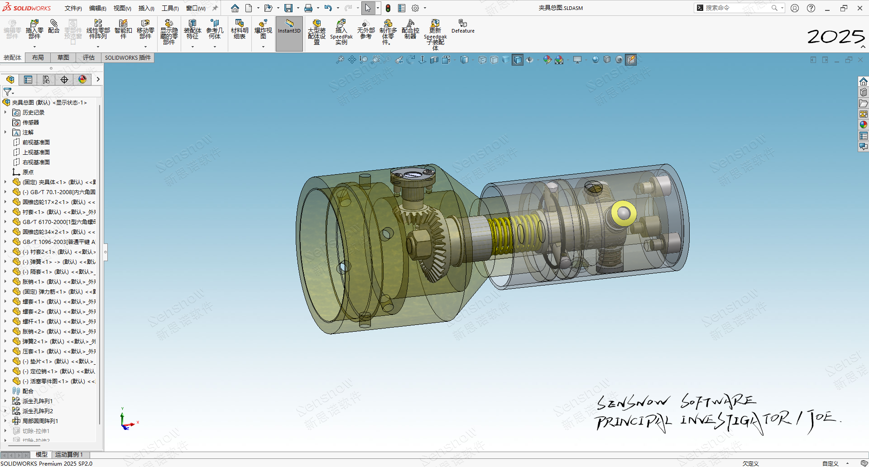This screenshot has height=467, width=869.
Task: Click the 智能扣件 (Smart Fasteners) icon
Action: point(123,29)
